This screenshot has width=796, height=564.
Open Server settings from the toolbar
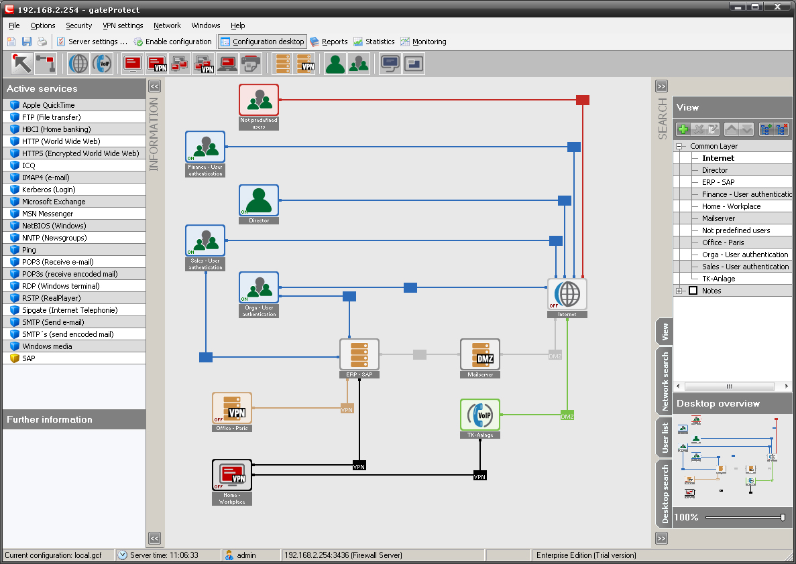click(x=92, y=42)
